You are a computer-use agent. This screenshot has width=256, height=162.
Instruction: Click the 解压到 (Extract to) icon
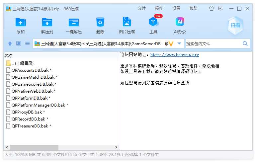pyautogui.click(x=47, y=22)
